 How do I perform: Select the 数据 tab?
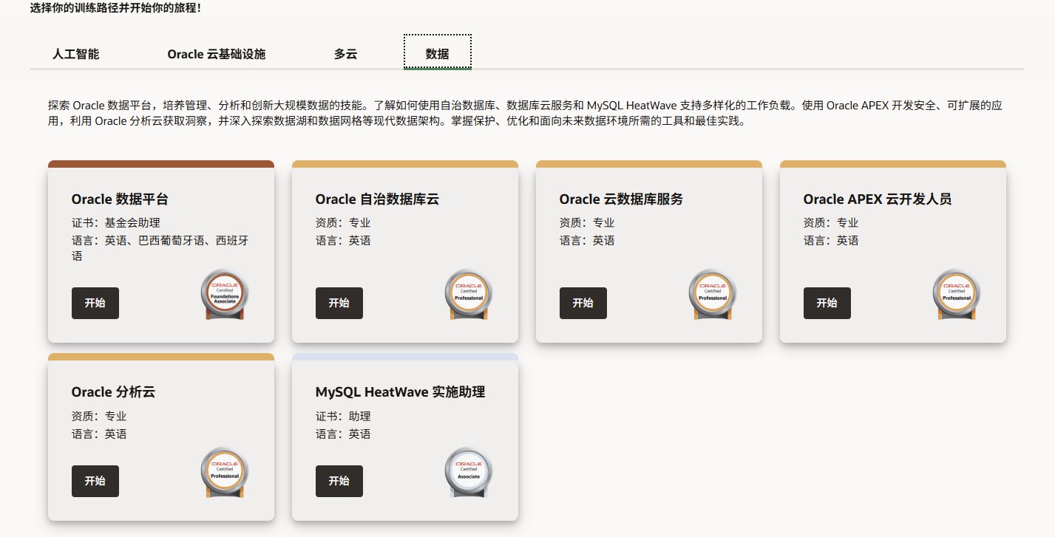click(437, 54)
